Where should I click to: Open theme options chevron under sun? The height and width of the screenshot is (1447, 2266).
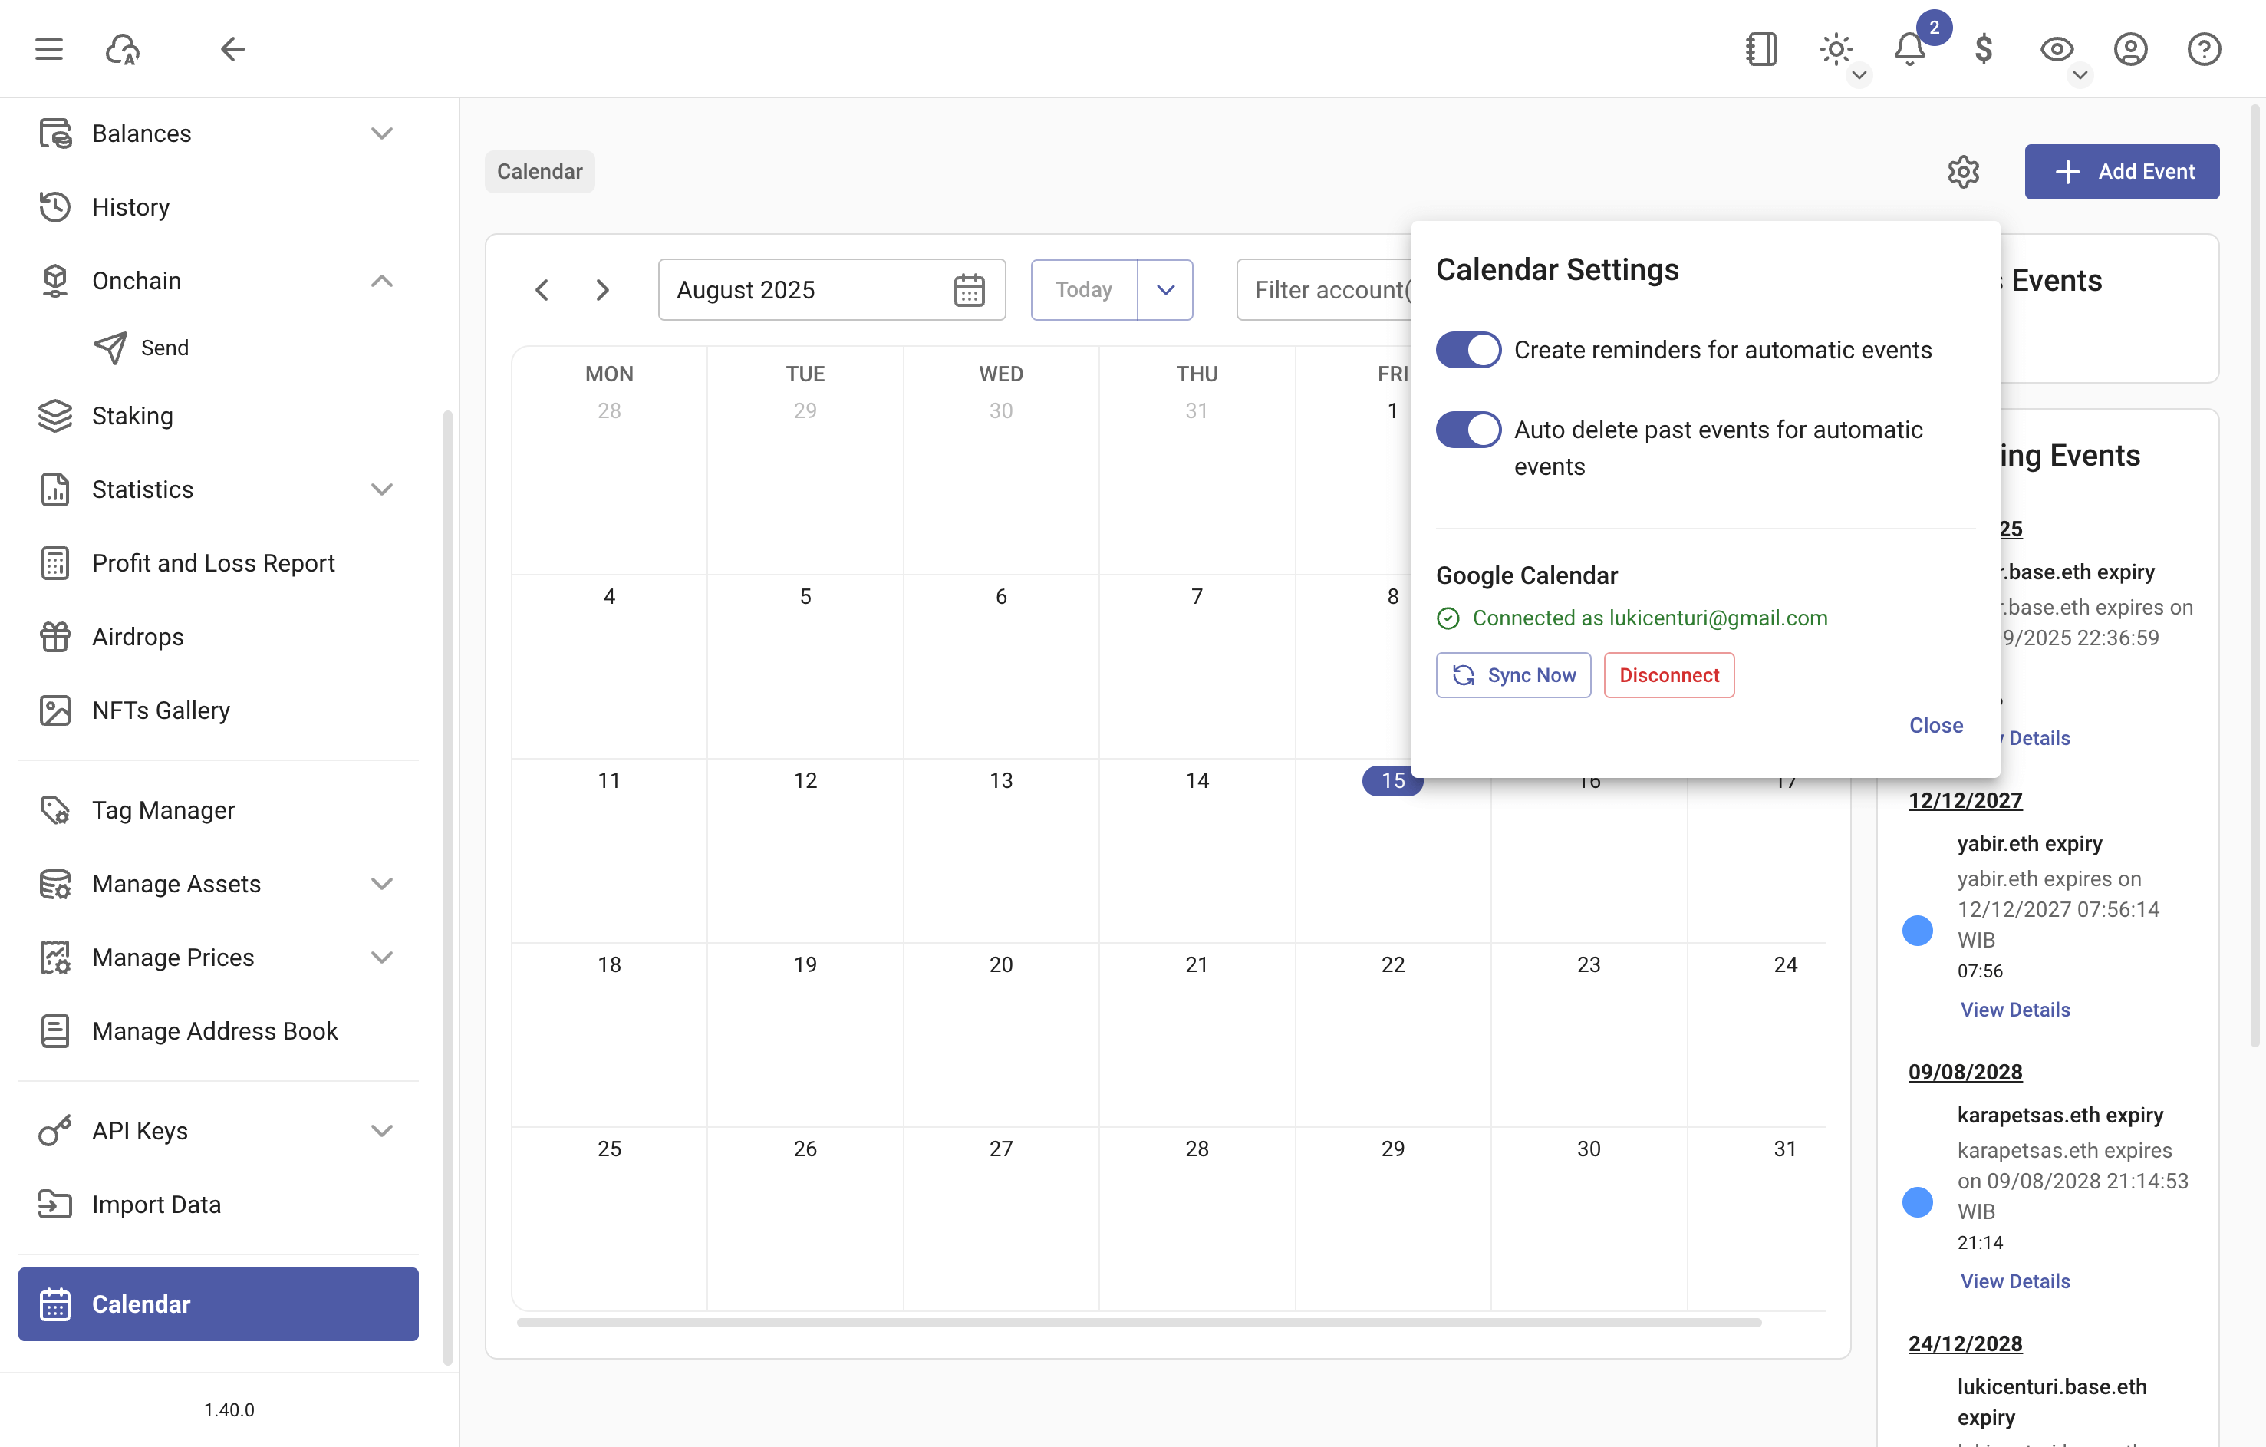click(1859, 75)
